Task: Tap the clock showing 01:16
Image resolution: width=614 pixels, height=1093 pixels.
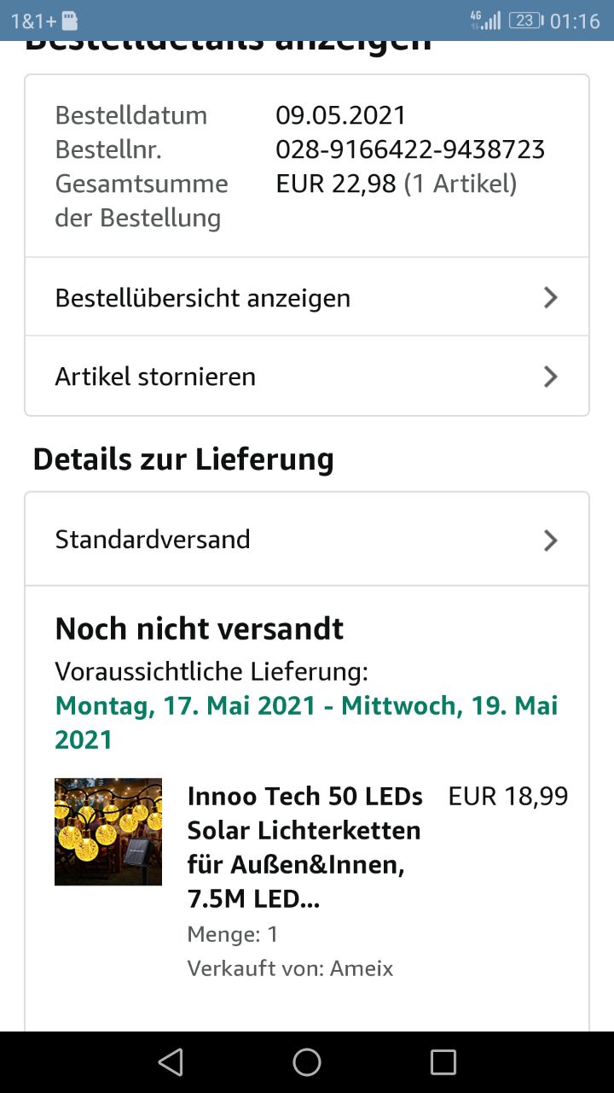Action: point(575,20)
